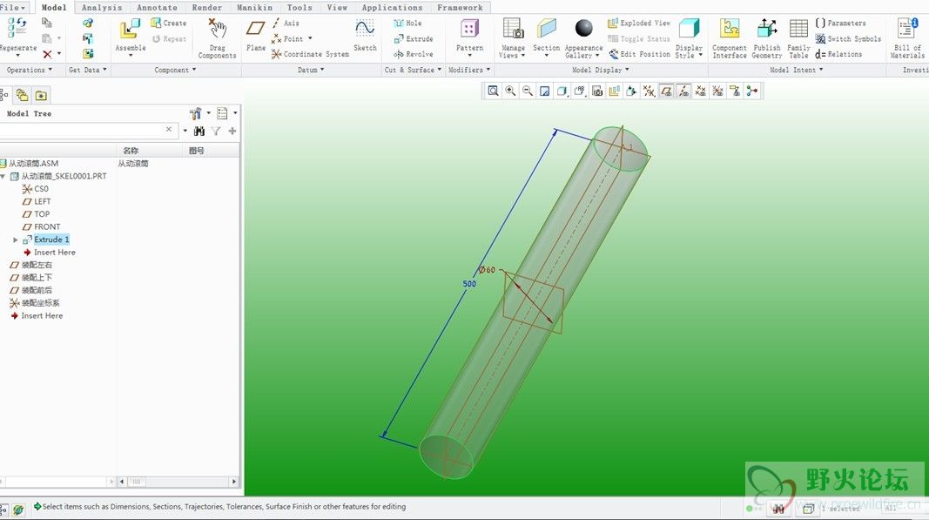929x520 pixels.
Task: Click Refit in the graphics toolbar
Action: [492, 91]
